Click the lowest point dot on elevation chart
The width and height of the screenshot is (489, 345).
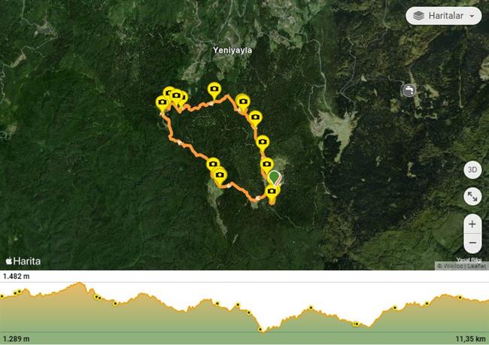pyautogui.click(x=260, y=329)
